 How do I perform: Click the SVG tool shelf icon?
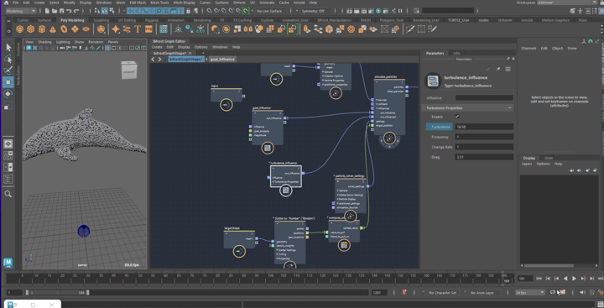click(x=148, y=29)
